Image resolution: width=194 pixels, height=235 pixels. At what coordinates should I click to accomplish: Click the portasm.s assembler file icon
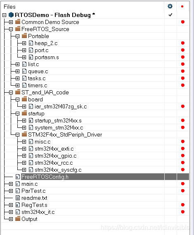click(31, 57)
